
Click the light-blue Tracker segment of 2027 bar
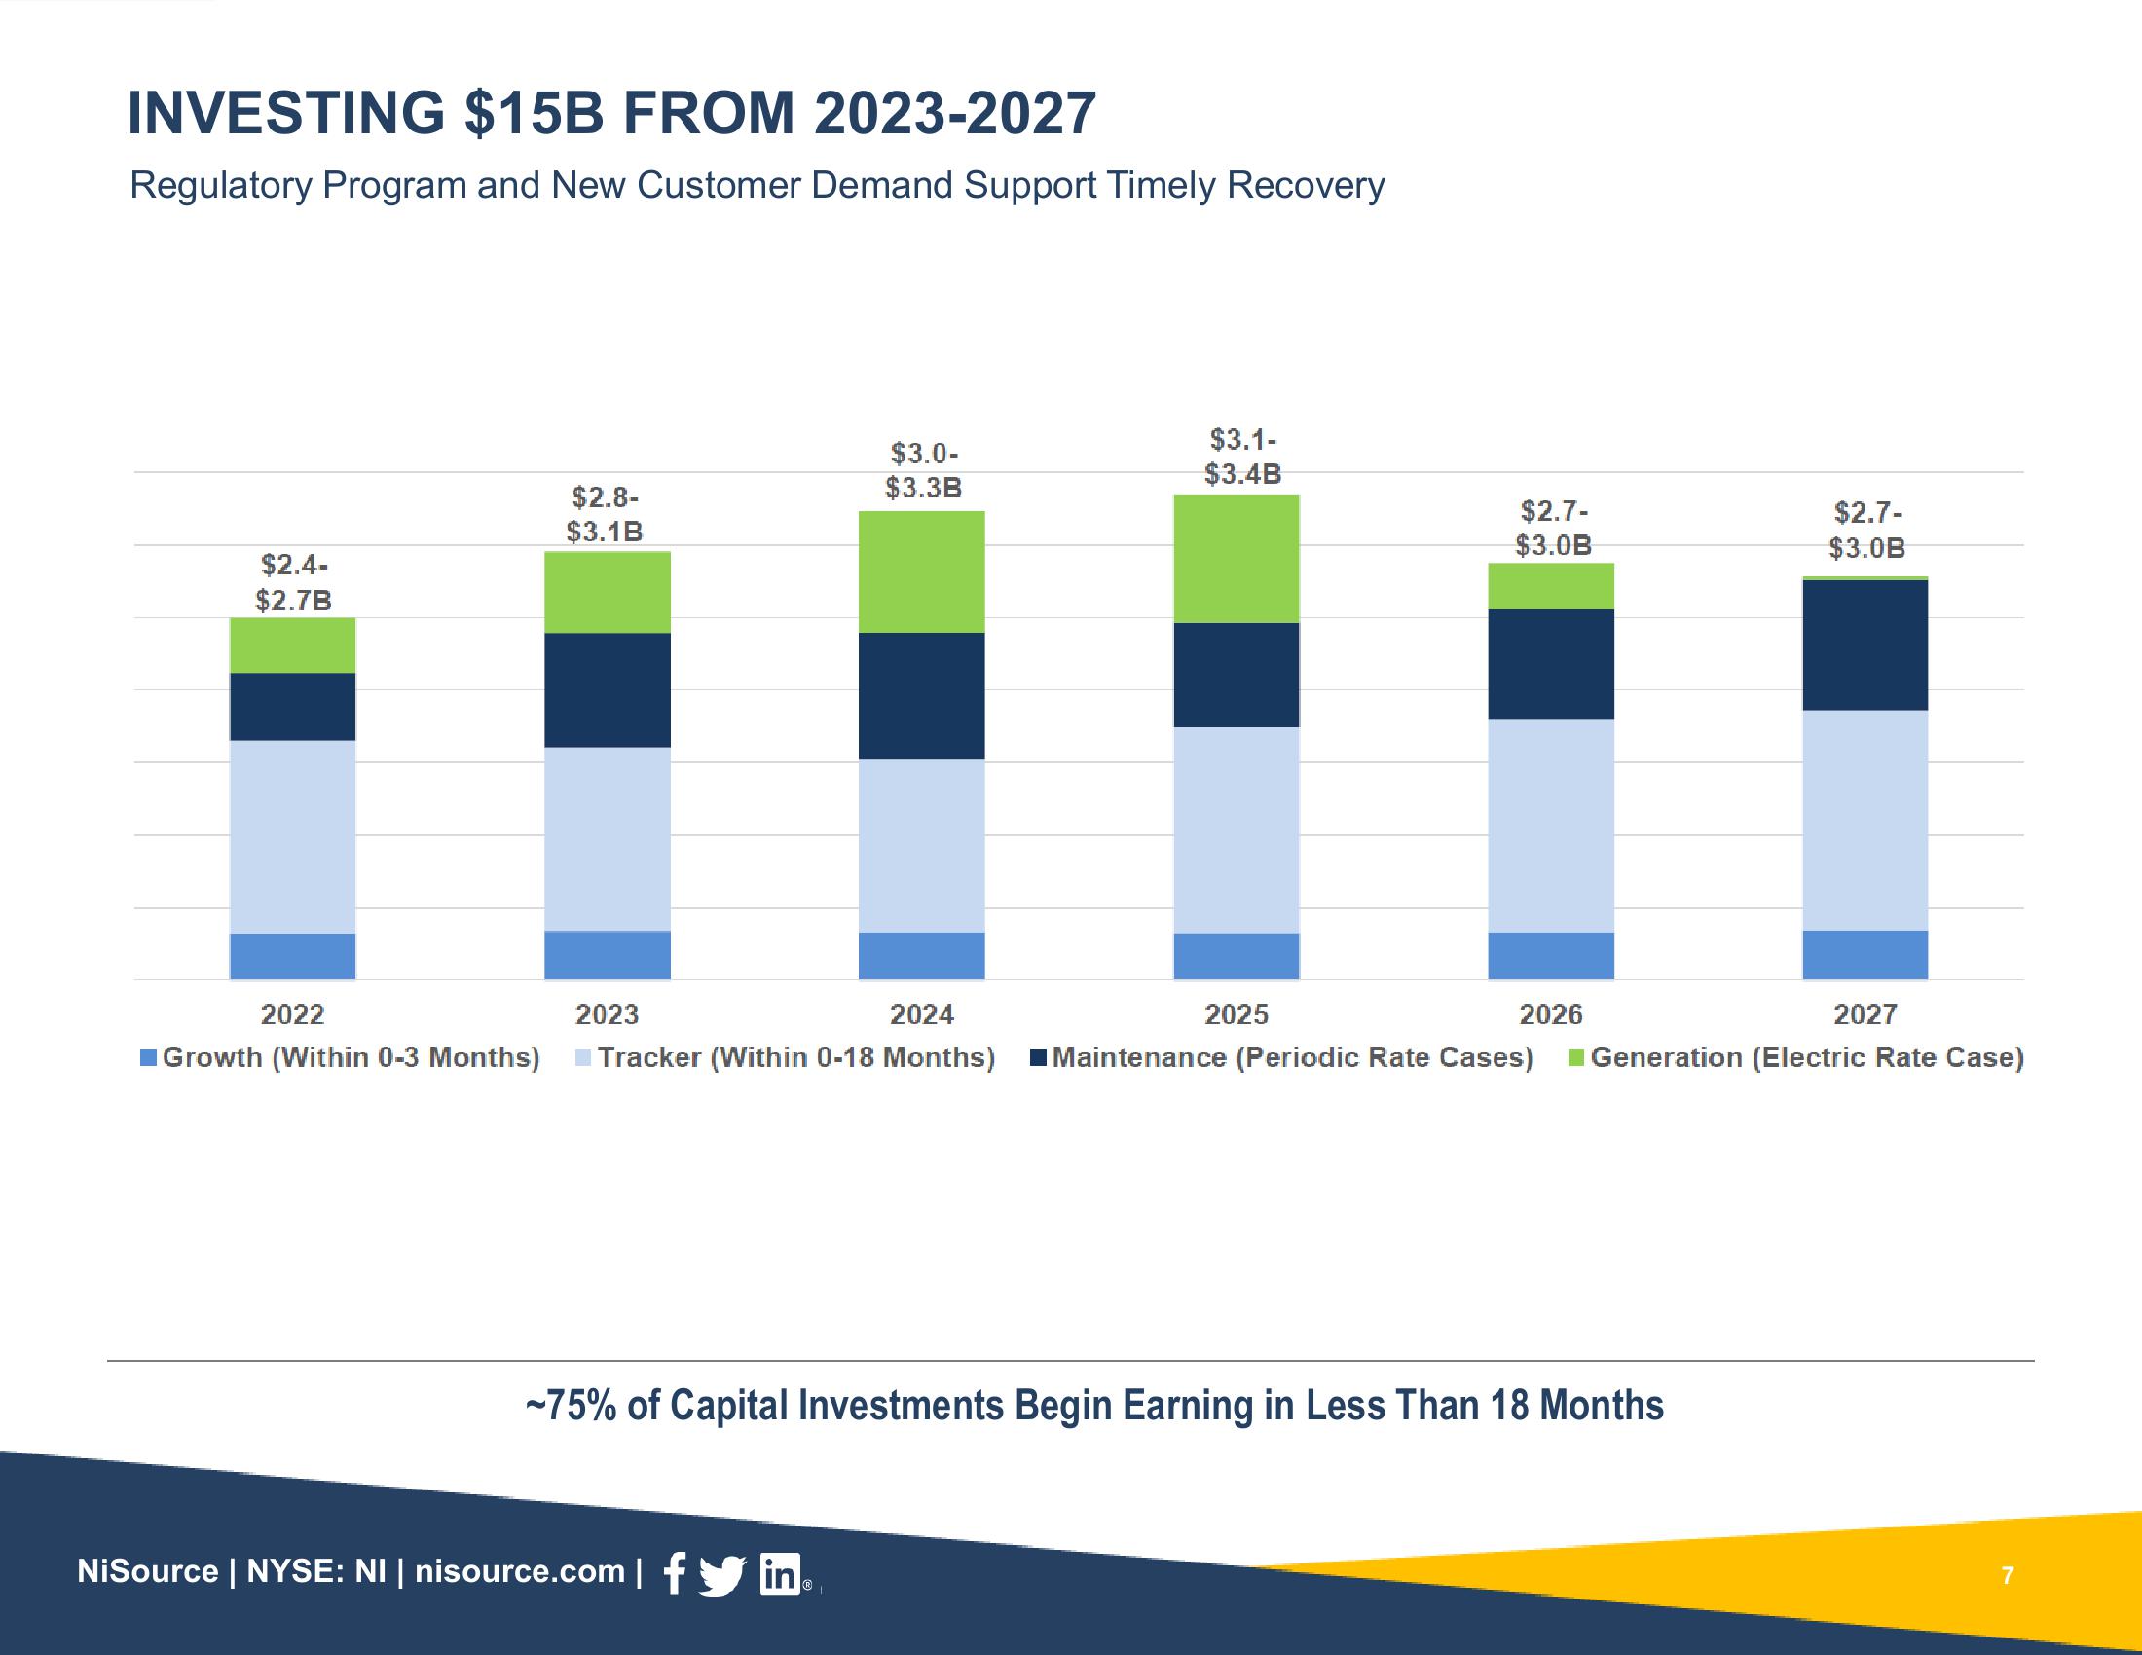pyautogui.click(x=1865, y=820)
